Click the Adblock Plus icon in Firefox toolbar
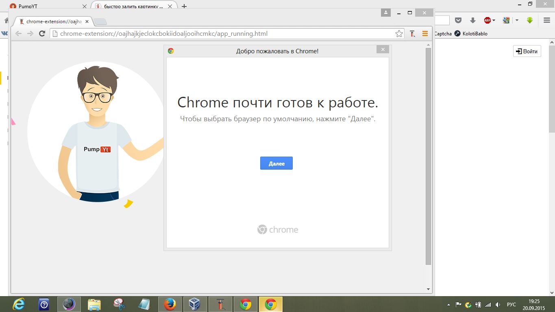The width and height of the screenshot is (555, 312). [x=488, y=20]
